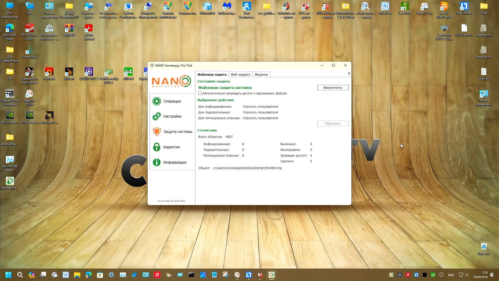Switch to Журнал tab
The height and width of the screenshot is (281, 499).
[261, 74]
